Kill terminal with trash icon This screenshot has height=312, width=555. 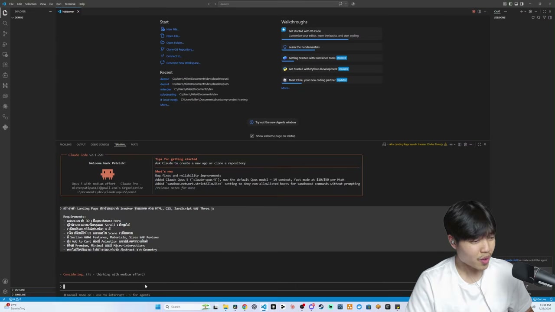[x=465, y=144]
